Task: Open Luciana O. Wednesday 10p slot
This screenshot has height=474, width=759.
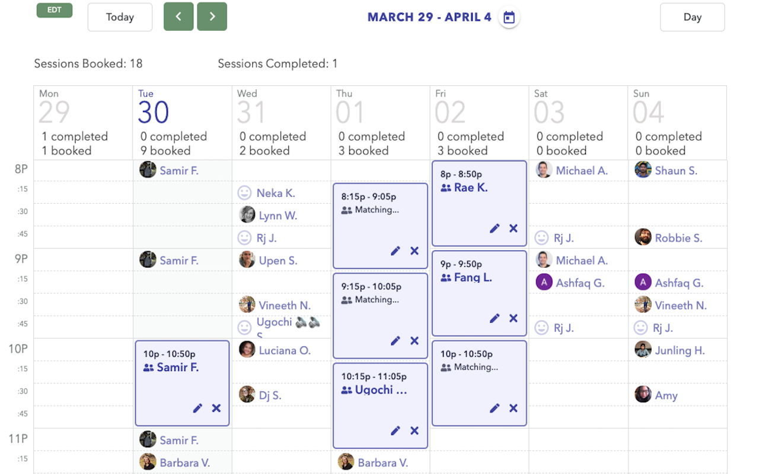Action: [284, 350]
